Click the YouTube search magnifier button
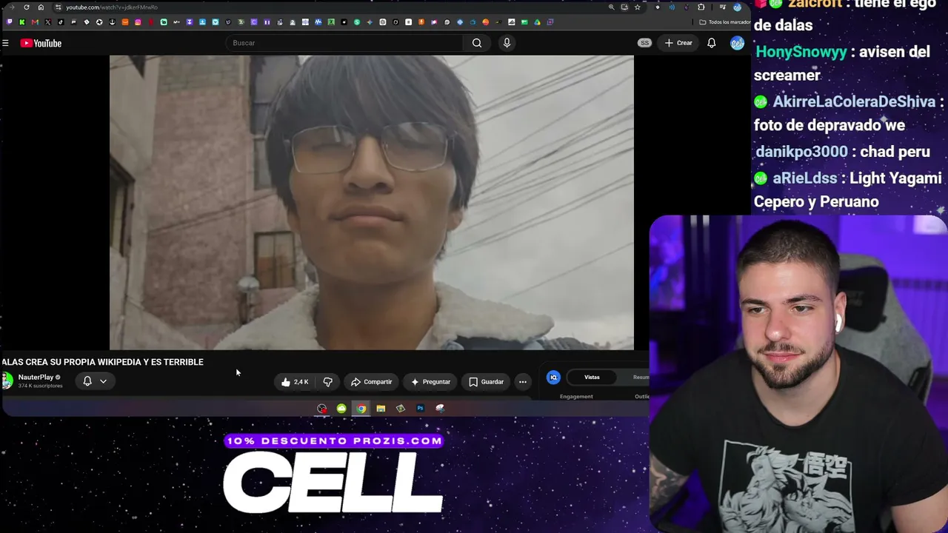The width and height of the screenshot is (948, 533). pyautogui.click(x=477, y=43)
